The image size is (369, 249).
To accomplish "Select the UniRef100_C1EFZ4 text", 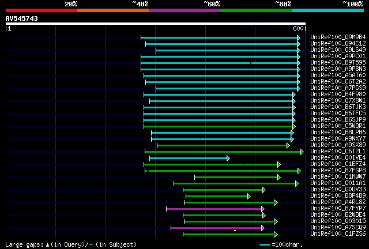I will [x=338, y=164].
